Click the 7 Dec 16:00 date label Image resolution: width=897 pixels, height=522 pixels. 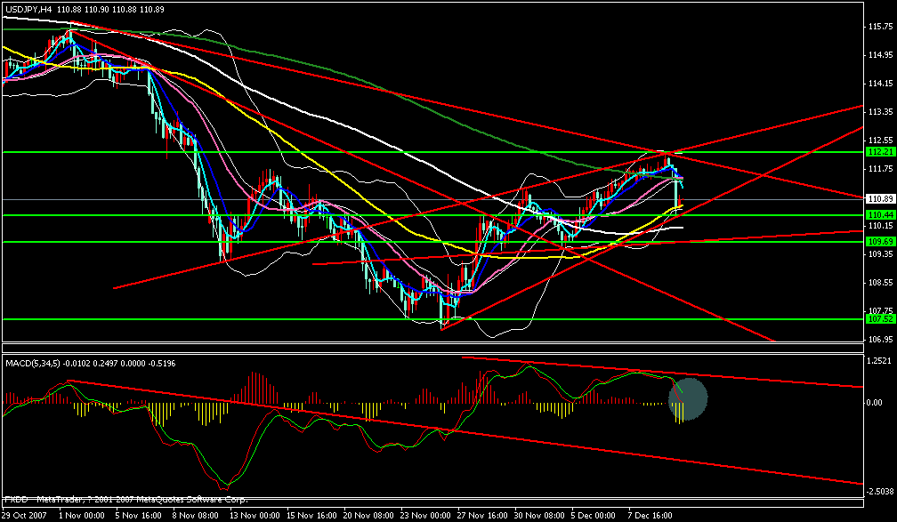tap(649, 514)
